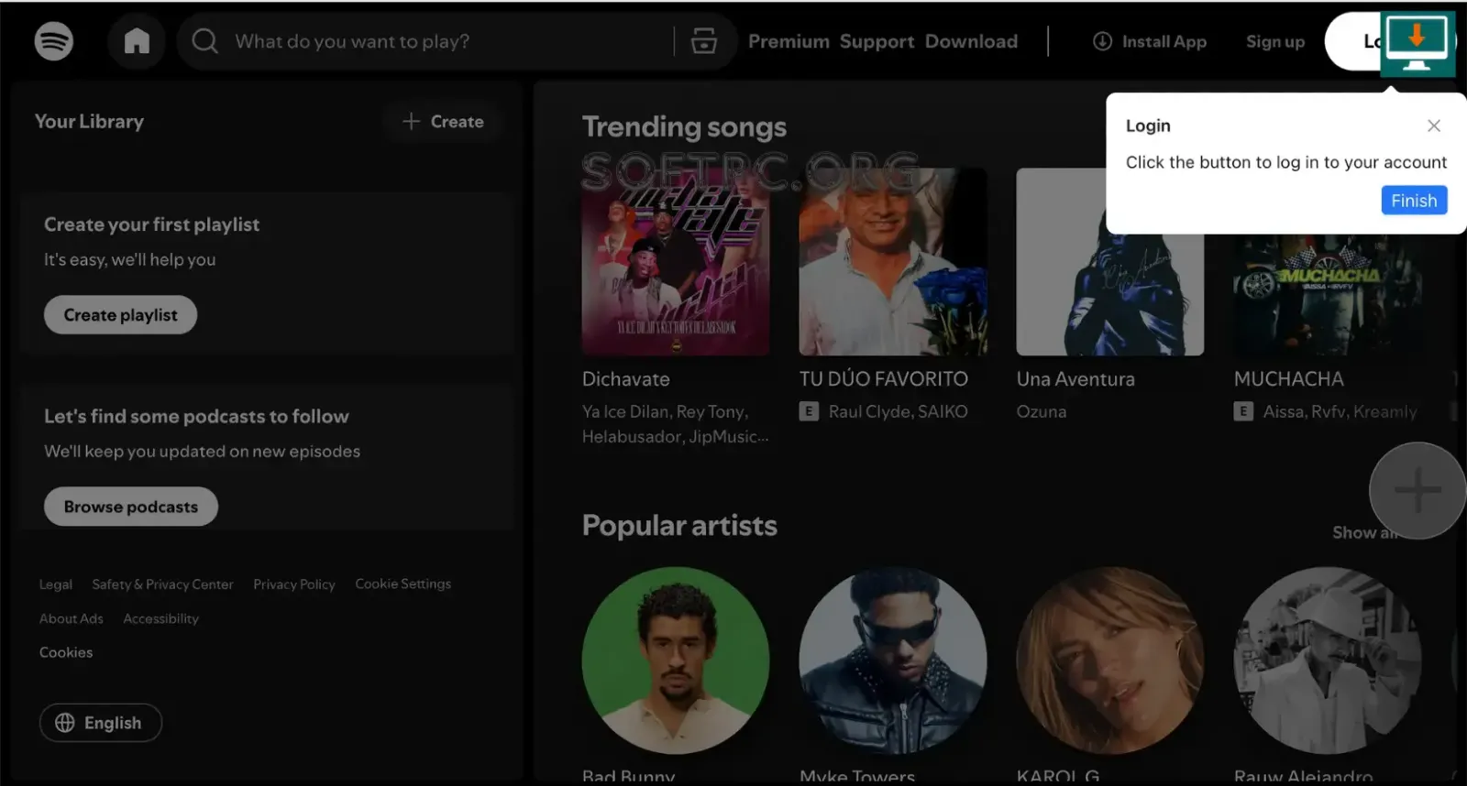This screenshot has width=1467, height=786.
Task: Click 'Raul Clyde, SAIKO' artist text
Action: [899, 412]
